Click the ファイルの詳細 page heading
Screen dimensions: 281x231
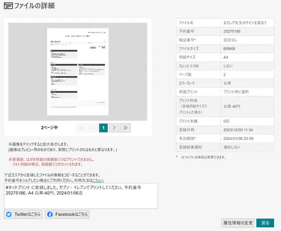pyautogui.click(x=34, y=6)
